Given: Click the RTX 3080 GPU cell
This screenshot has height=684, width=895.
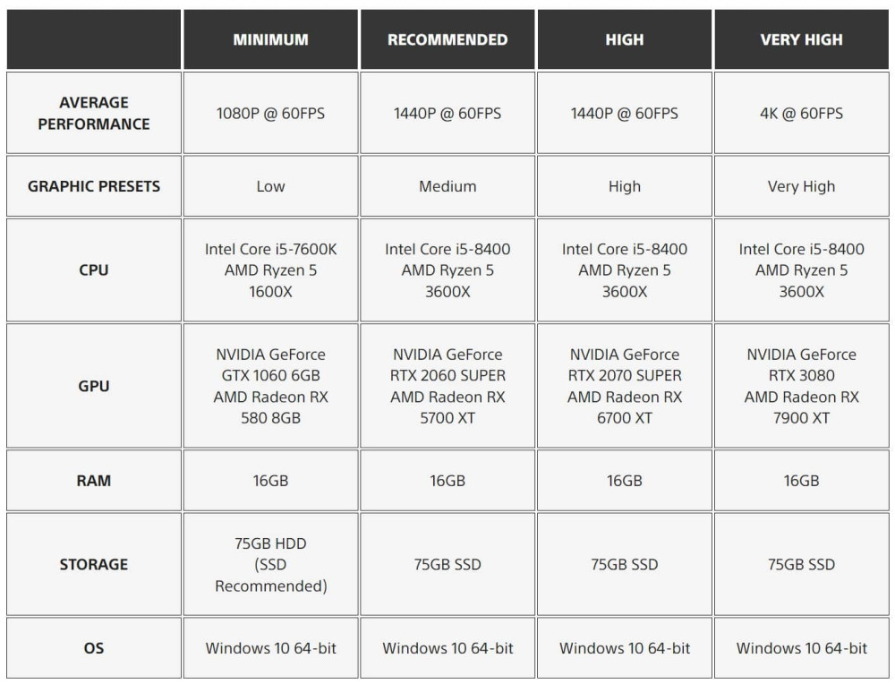Looking at the screenshot, I should [801, 386].
